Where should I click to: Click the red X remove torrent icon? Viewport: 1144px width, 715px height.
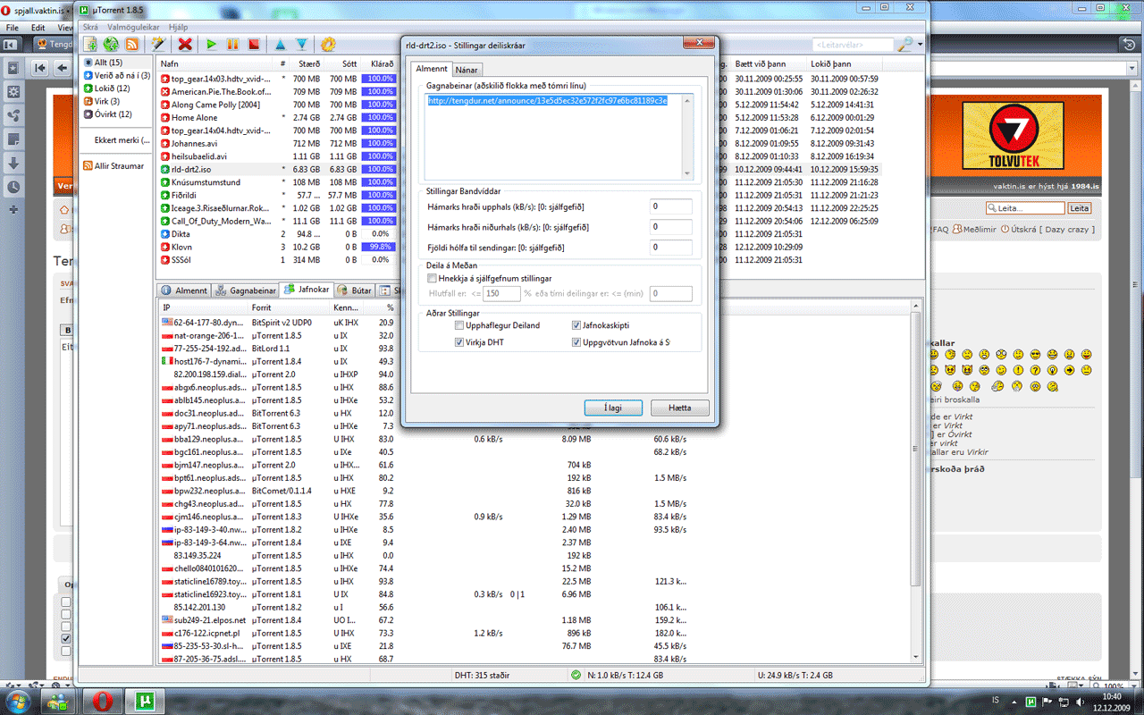[185, 44]
